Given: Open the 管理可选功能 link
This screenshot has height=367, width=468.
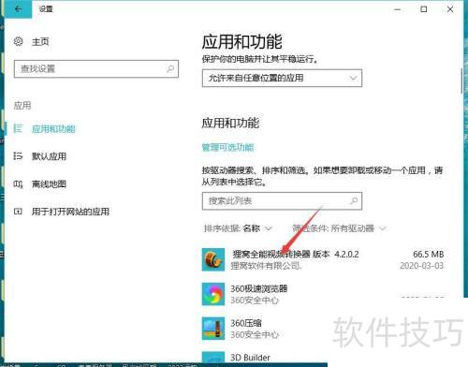Looking at the screenshot, I should (227, 147).
